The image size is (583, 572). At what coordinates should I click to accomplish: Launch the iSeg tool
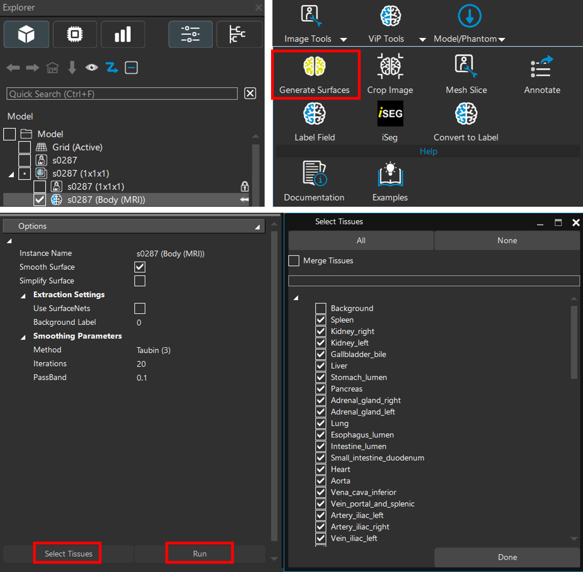390,114
